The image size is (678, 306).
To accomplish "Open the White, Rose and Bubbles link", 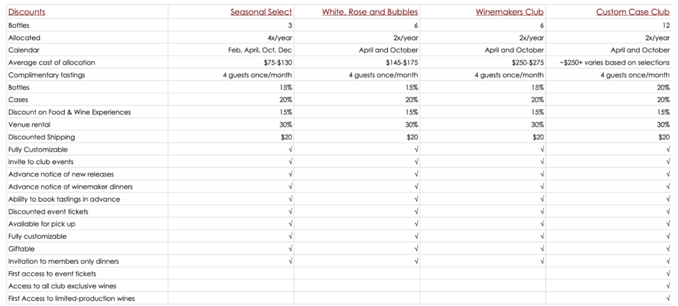I will (370, 12).
